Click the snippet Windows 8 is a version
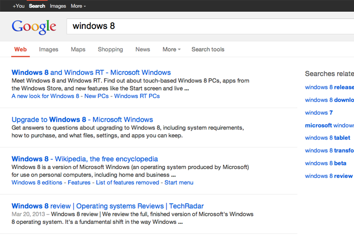 (x=131, y=171)
